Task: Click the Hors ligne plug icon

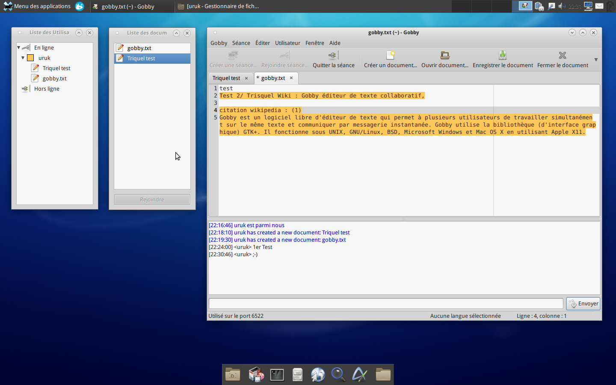Action: pos(26,89)
